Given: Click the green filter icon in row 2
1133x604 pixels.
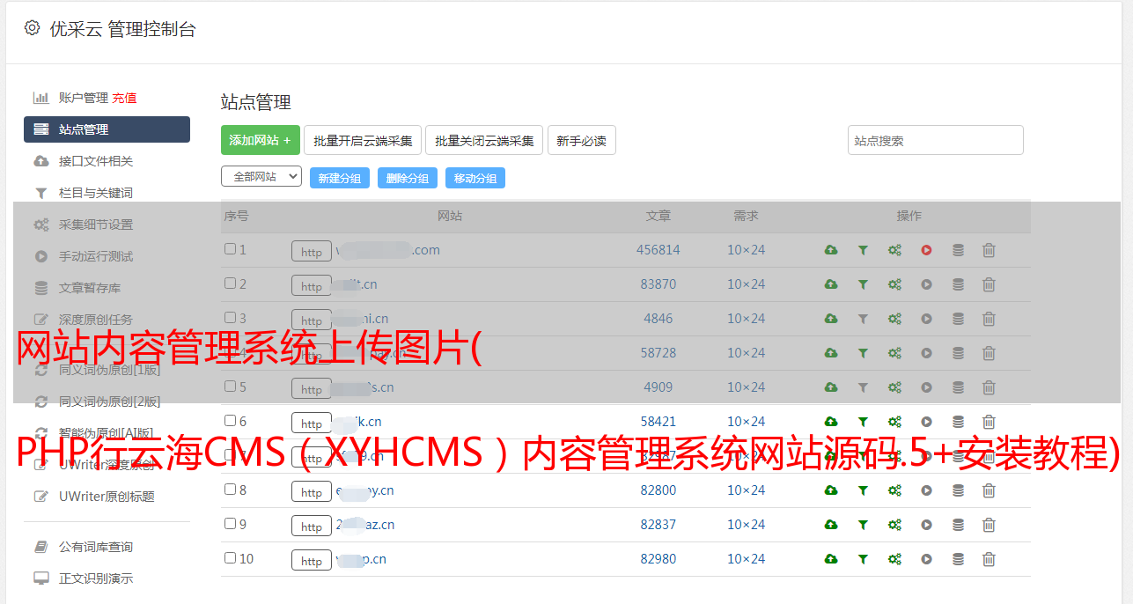Looking at the screenshot, I should 863,284.
